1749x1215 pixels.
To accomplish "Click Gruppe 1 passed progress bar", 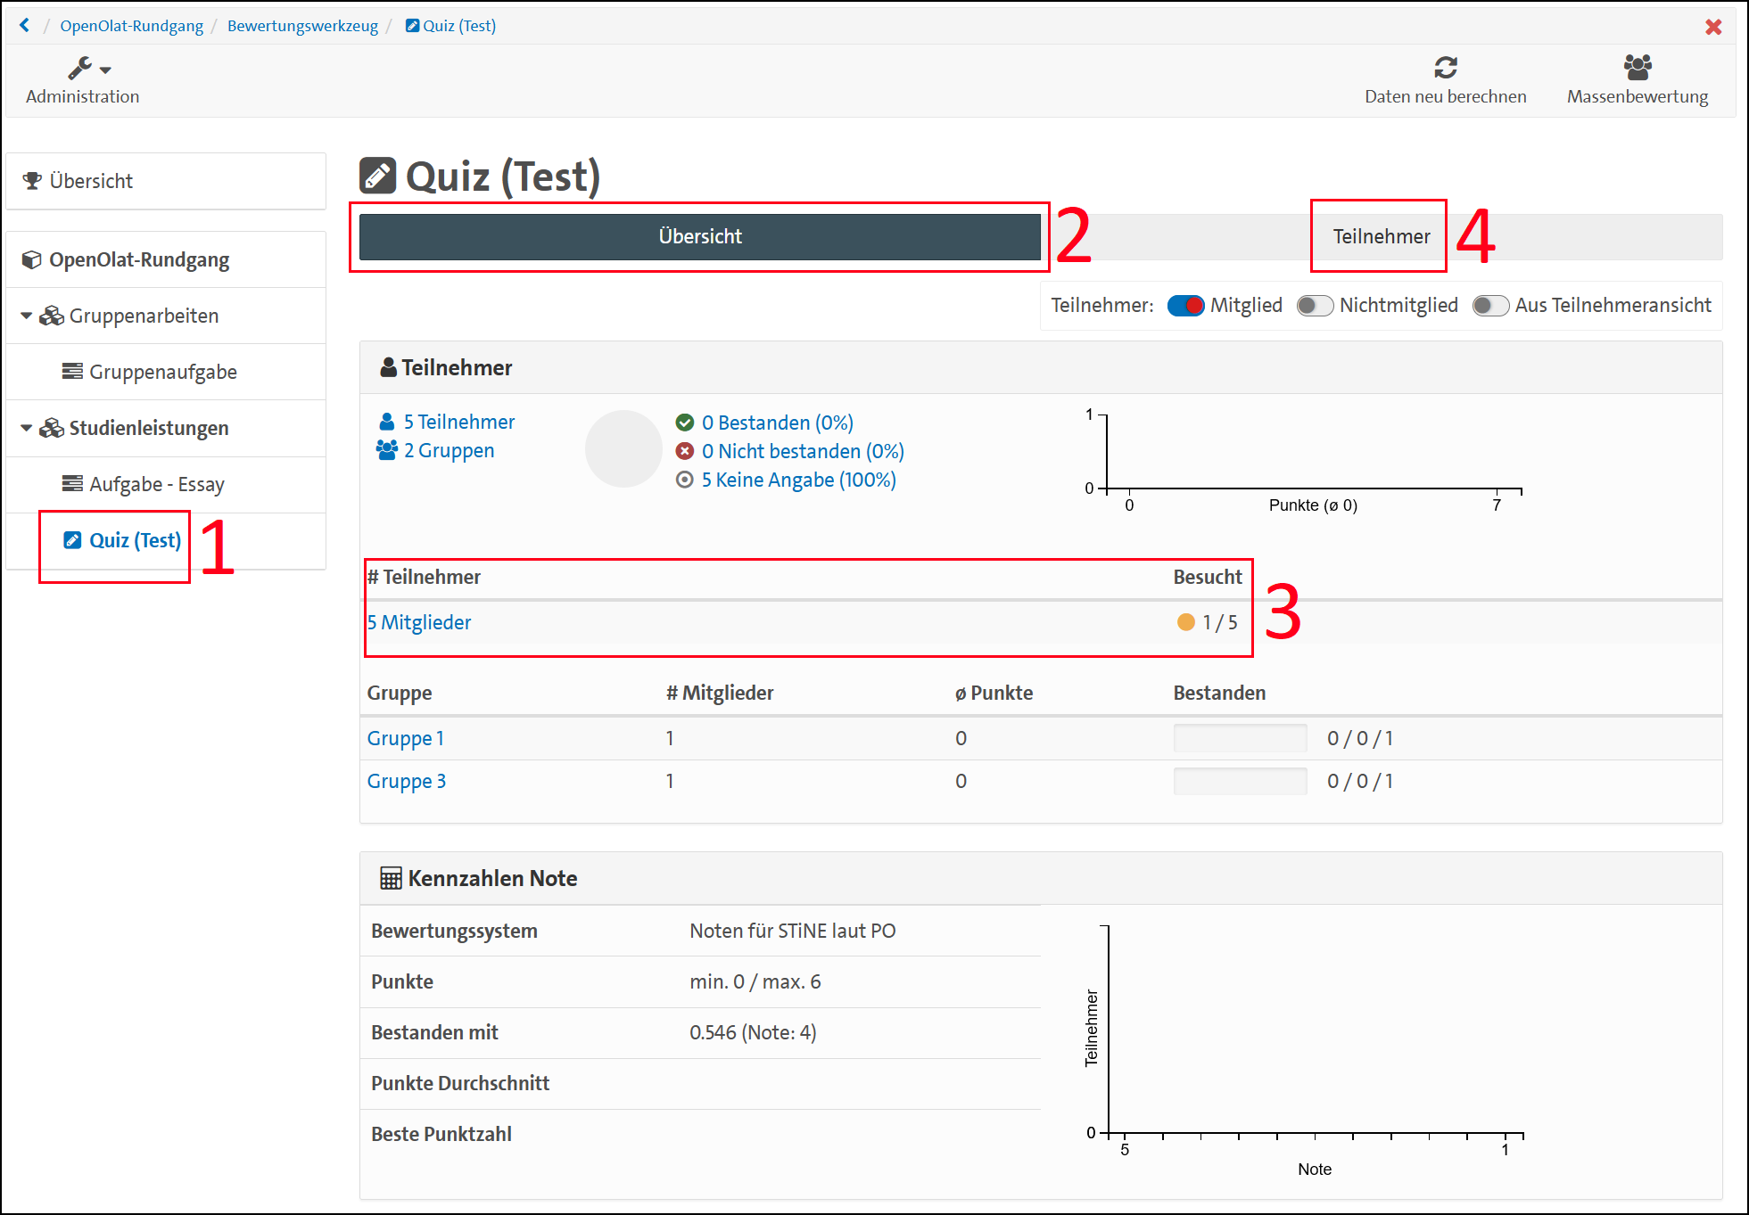I will click(x=1240, y=738).
